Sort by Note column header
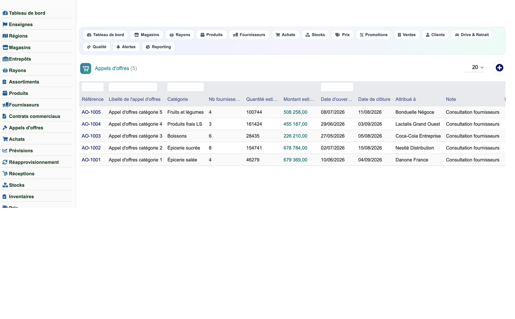 [x=451, y=99]
